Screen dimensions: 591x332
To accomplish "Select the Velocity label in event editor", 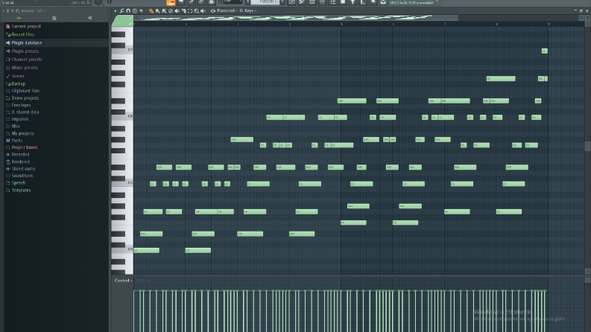I will pos(143,281).
